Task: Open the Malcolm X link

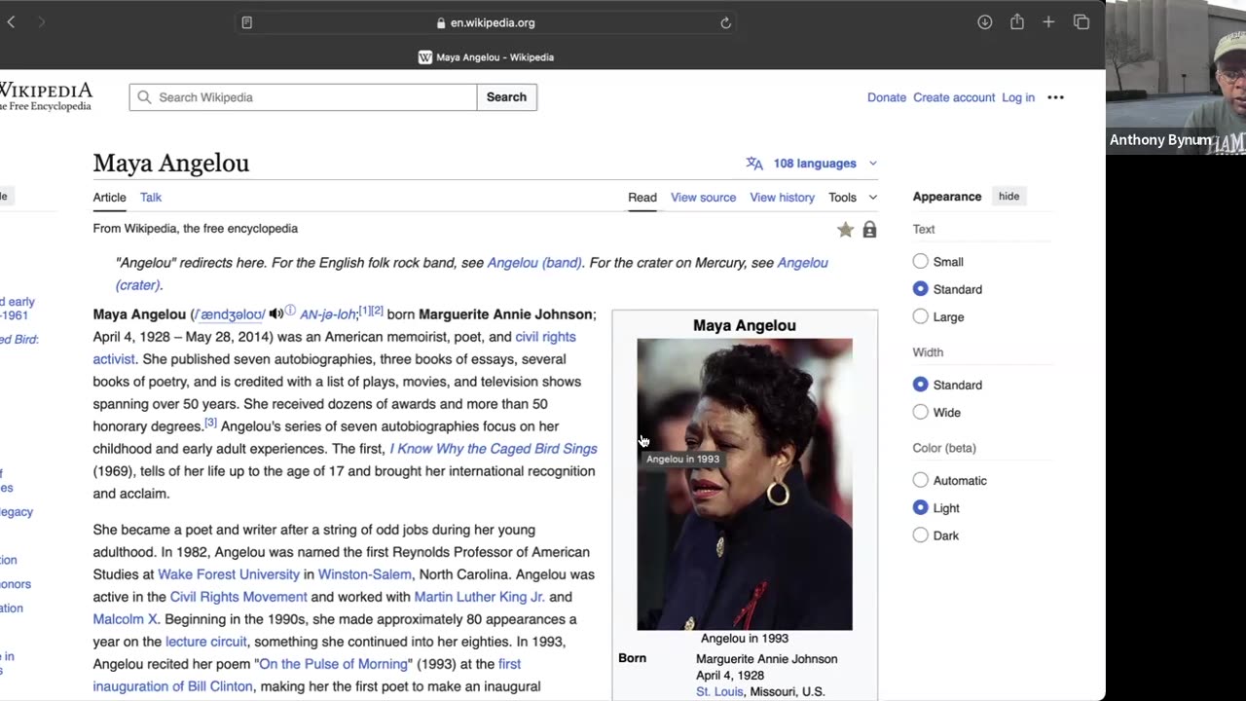Action: (125, 619)
